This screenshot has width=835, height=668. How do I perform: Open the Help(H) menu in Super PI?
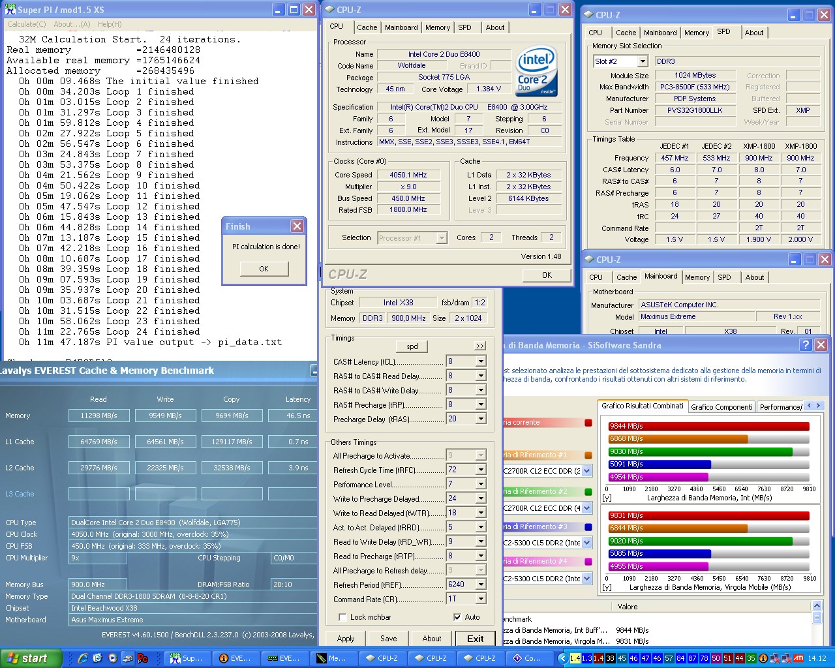point(110,24)
